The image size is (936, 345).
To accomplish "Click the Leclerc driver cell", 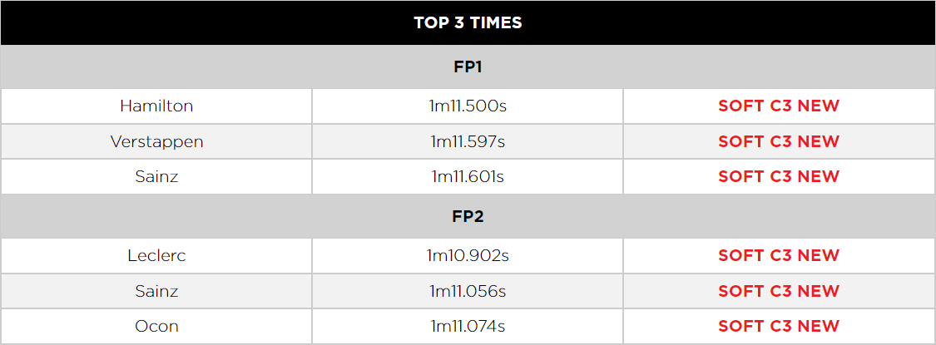I will tap(156, 255).
